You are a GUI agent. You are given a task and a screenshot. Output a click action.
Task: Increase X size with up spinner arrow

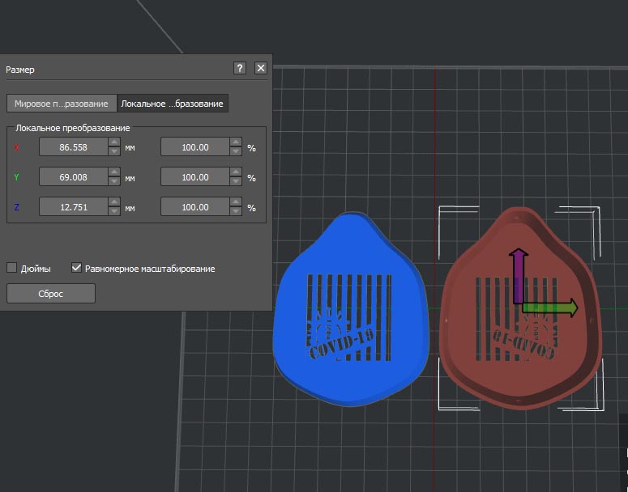click(x=114, y=142)
